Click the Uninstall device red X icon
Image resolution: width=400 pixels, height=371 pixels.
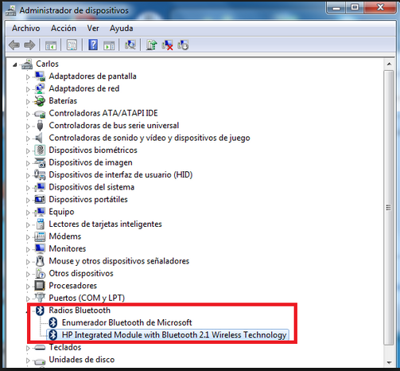(167, 45)
